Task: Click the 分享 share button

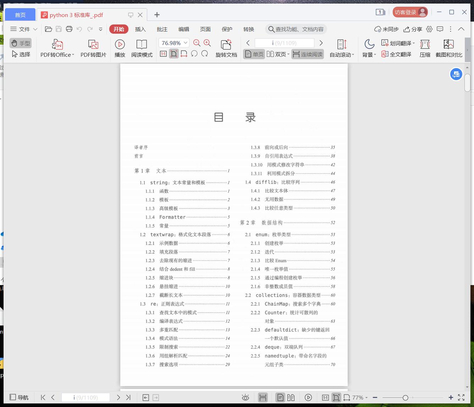Action: pos(413,29)
